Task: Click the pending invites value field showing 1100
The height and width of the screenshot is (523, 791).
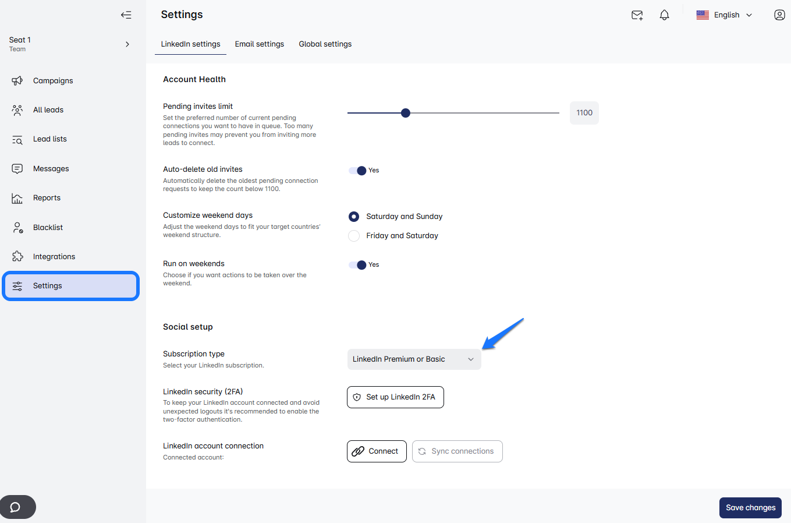Action: tap(584, 113)
